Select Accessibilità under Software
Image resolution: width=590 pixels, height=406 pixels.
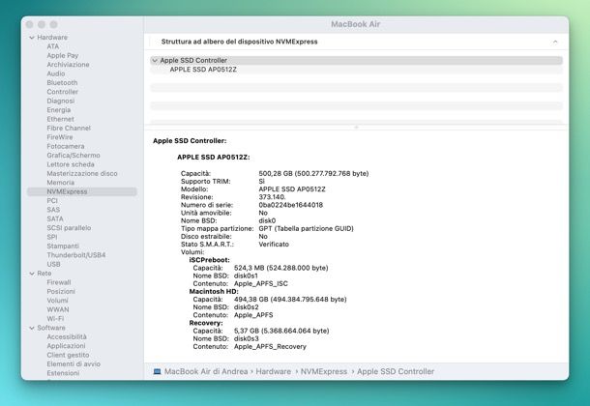click(67, 336)
